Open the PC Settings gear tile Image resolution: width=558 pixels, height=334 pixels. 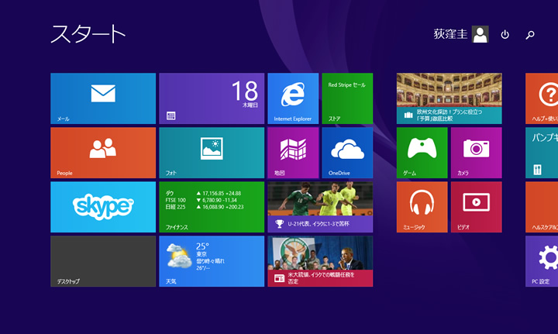tap(542, 261)
